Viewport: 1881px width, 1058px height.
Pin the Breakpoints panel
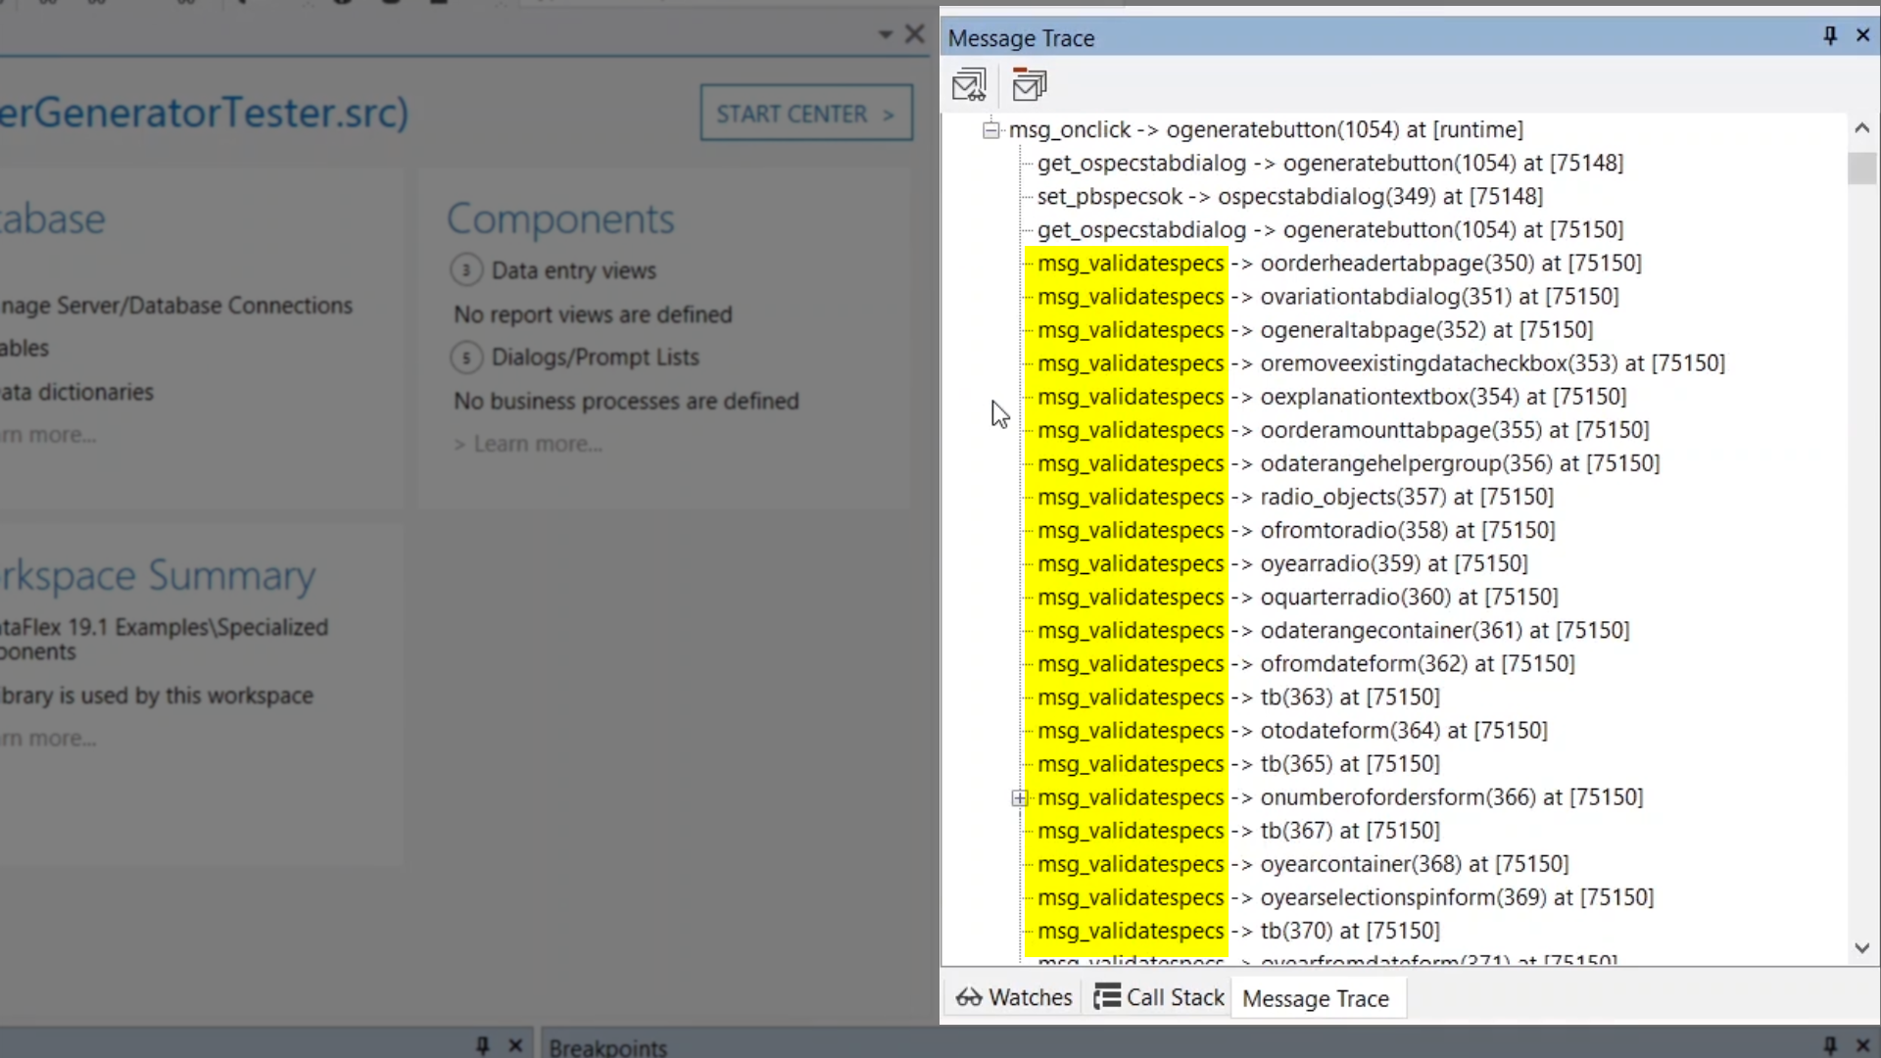(1829, 1045)
